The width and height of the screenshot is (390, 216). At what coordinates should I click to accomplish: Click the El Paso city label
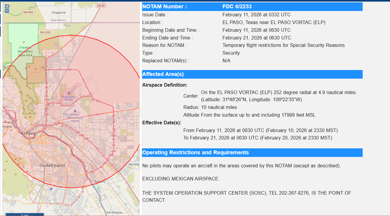28,133
